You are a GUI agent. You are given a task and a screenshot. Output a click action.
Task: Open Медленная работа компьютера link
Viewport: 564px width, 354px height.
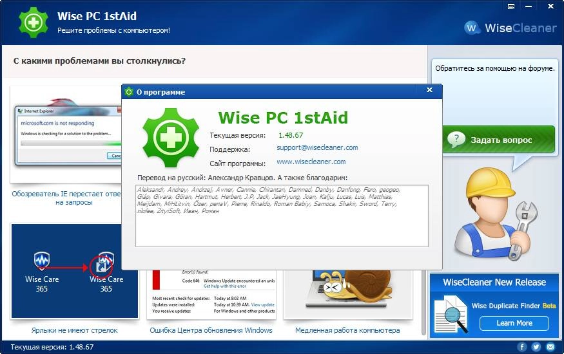click(x=347, y=330)
